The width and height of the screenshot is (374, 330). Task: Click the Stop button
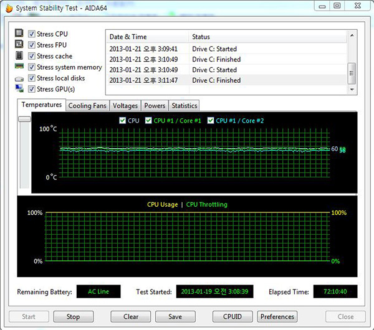[x=73, y=317]
